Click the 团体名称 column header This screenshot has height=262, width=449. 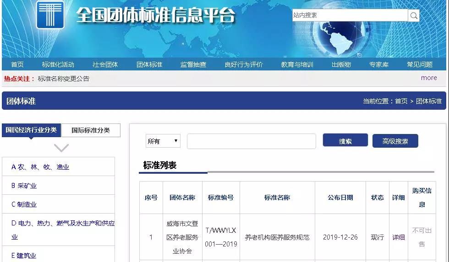pyautogui.click(x=182, y=198)
